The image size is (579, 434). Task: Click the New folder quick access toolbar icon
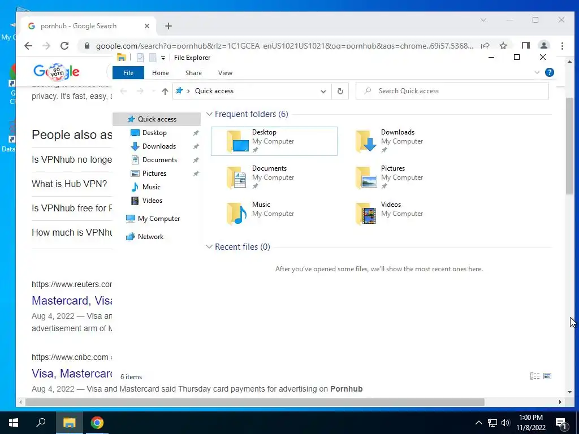153,58
